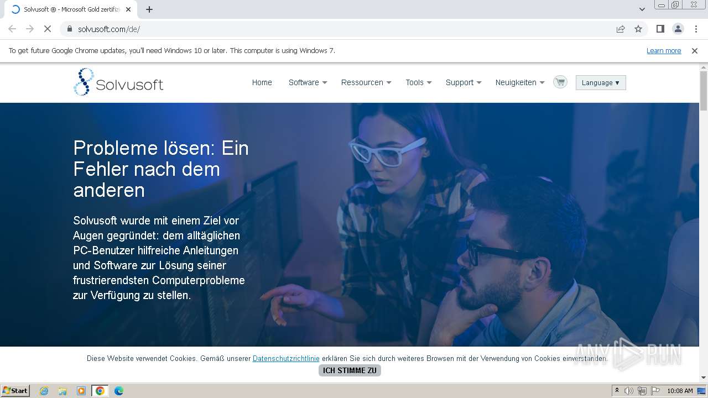The width and height of the screenshot is (708, 398).
Task: View site information padlock
Action: click(70, 29)
